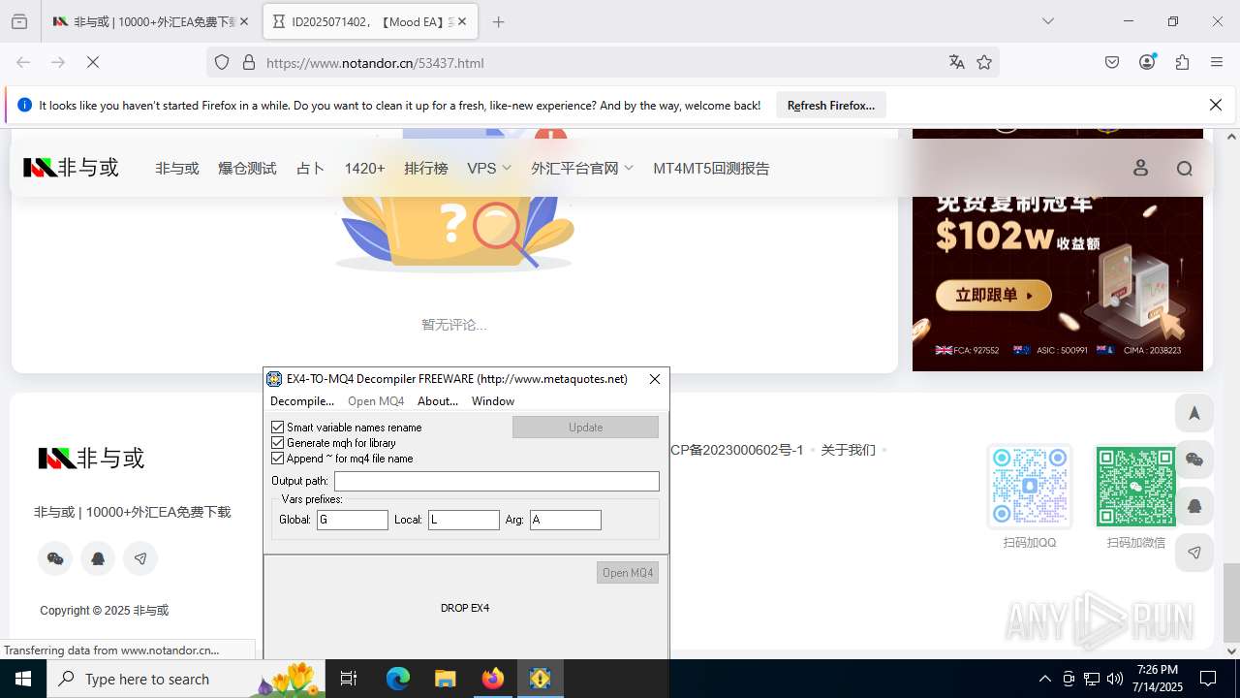Screen dimensions: 1240x698
Task: Click the footer QQ round icon
Action: click(98, 558)
